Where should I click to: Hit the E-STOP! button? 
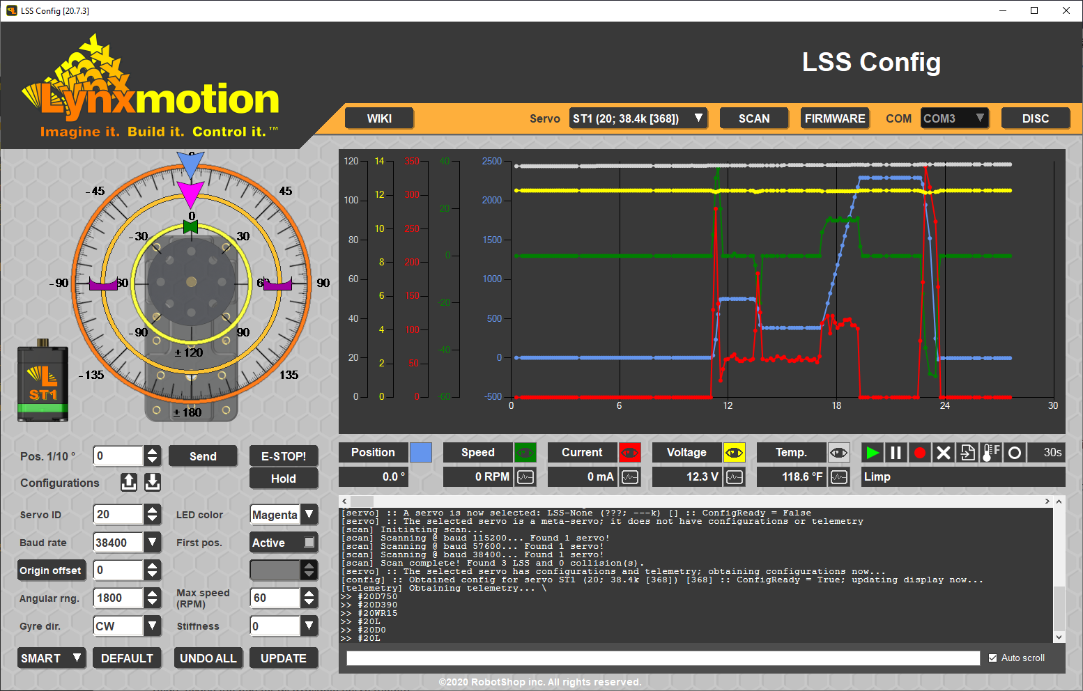284,456
